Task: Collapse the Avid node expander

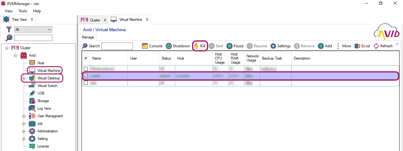Action: click(15, 55)
